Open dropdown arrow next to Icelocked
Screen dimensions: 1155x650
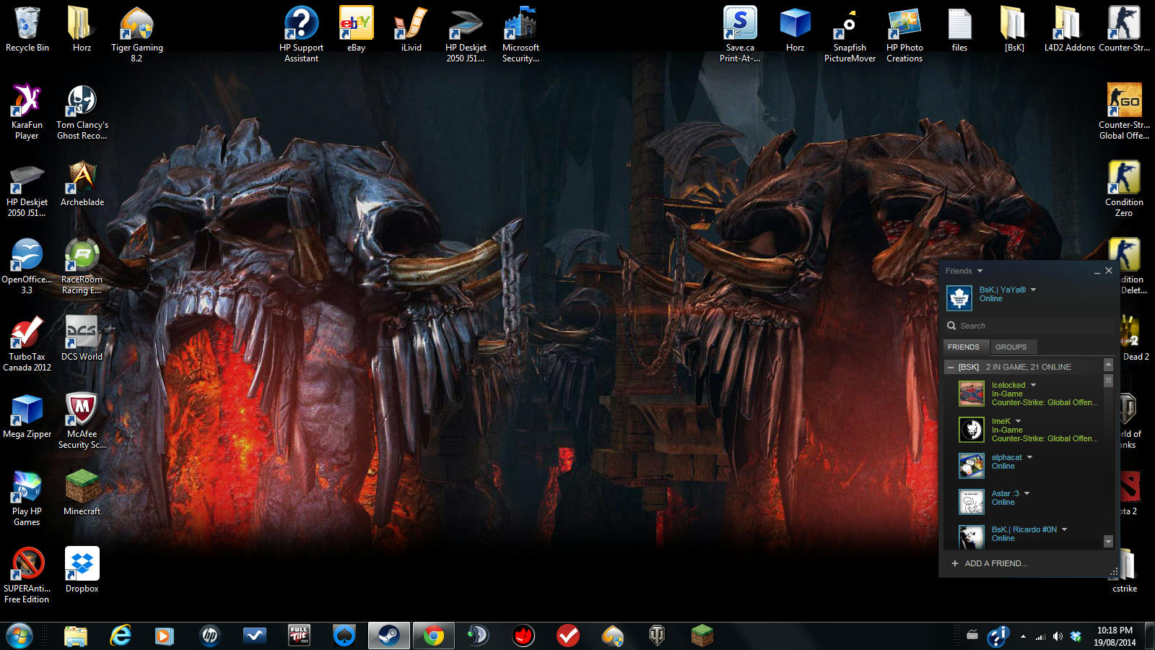(x=1033, y=385)
